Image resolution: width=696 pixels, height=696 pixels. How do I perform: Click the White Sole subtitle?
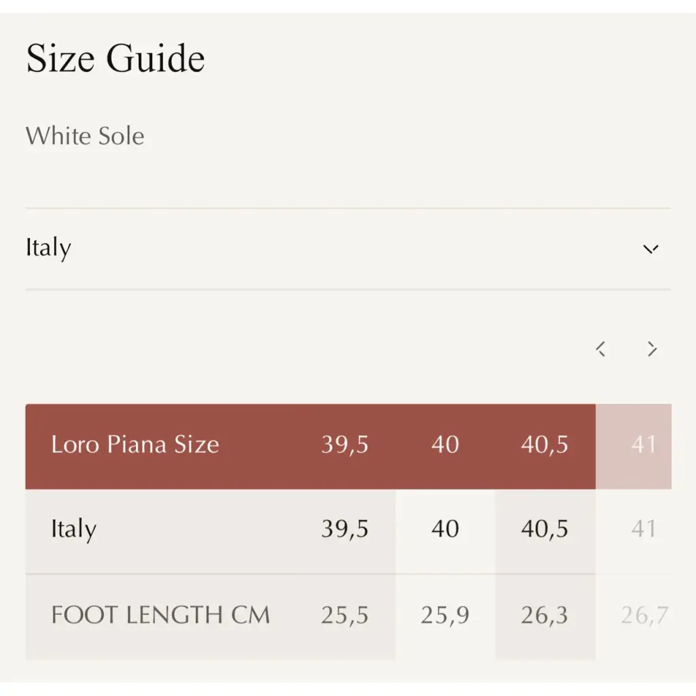coord(85,136)
